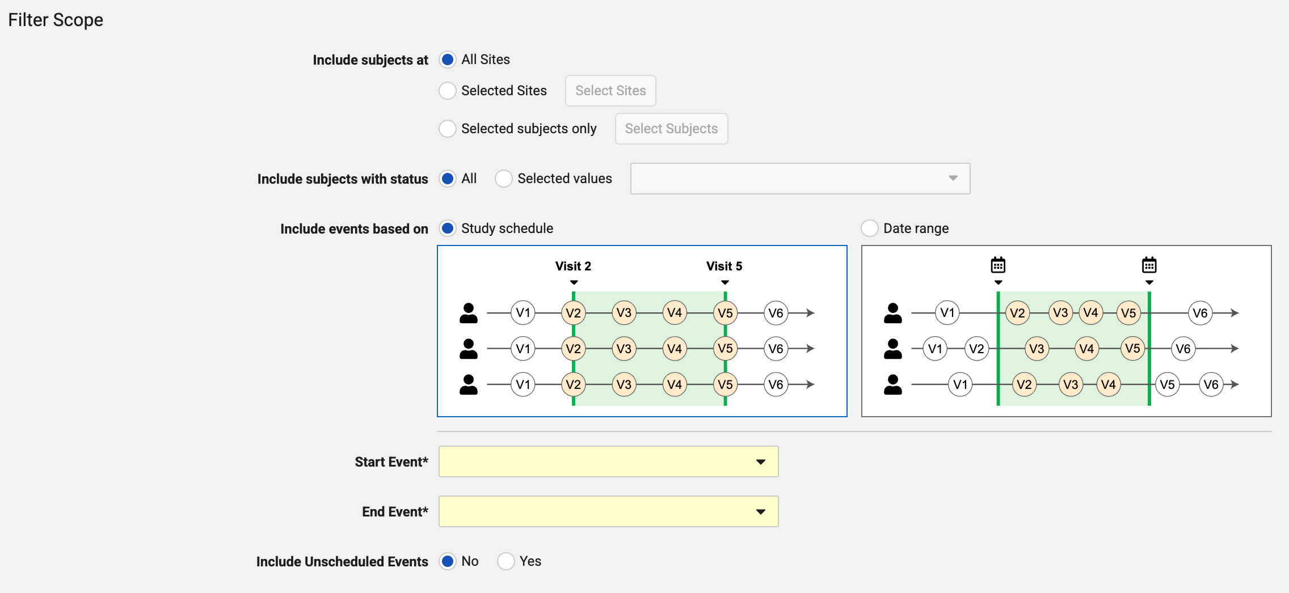Click the Study schedule diagram thumbnail
This screenshot has height=593, width=1289.
[x=642, y=331]
